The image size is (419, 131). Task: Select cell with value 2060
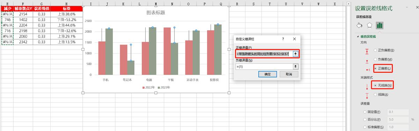23,36
